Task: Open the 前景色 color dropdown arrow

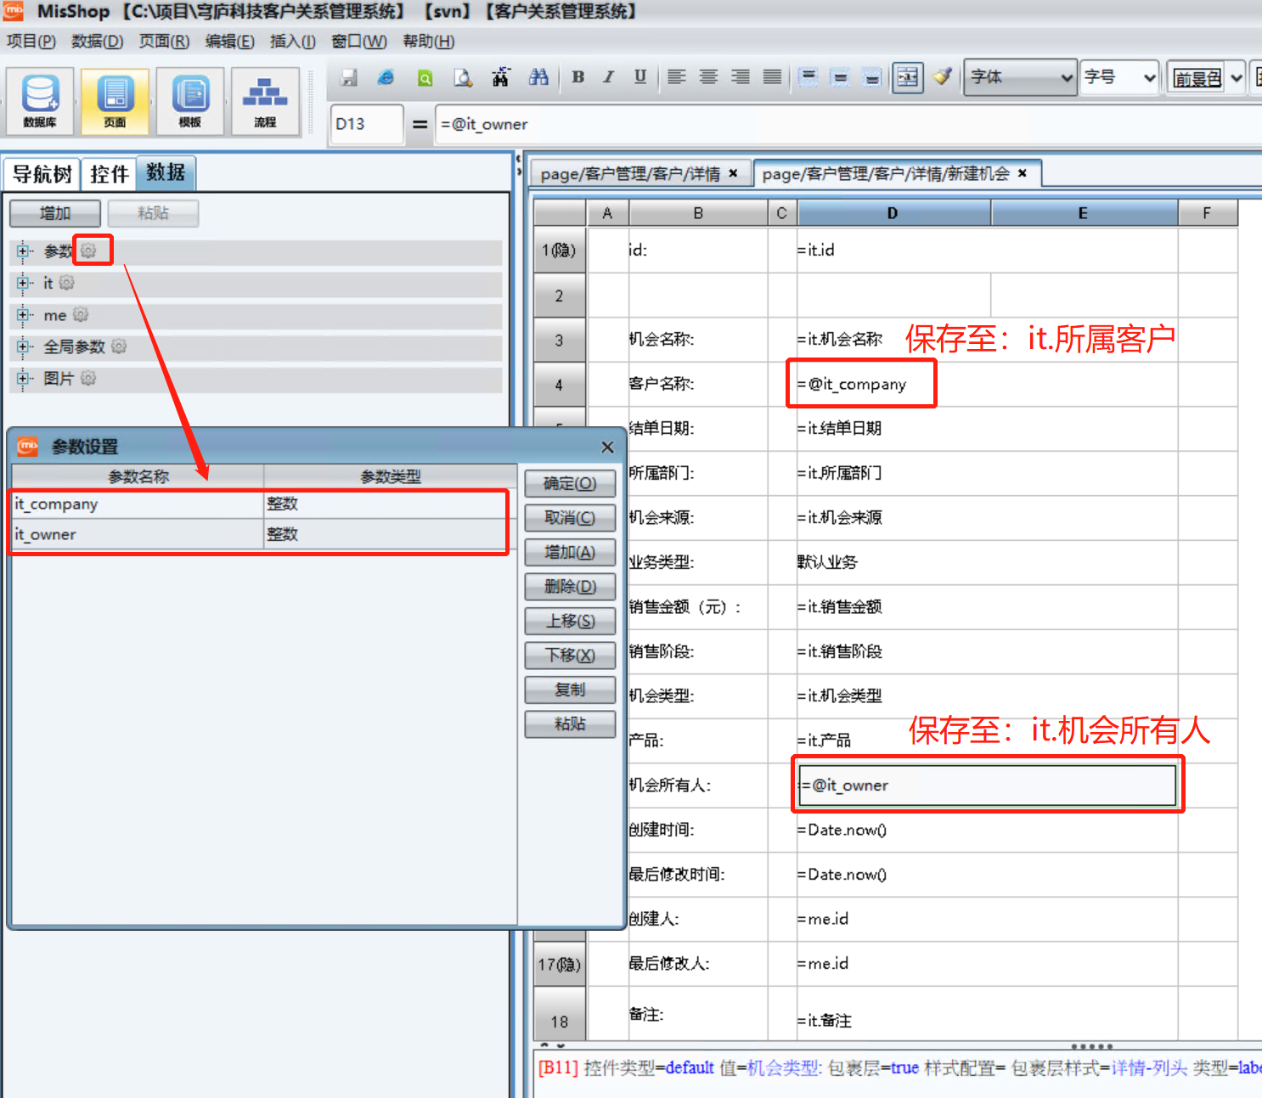Action: pyautogui.click(x=1236, y=78)
